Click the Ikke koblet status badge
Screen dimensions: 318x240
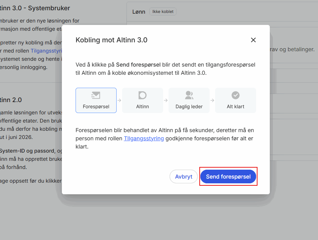point(163,11)
